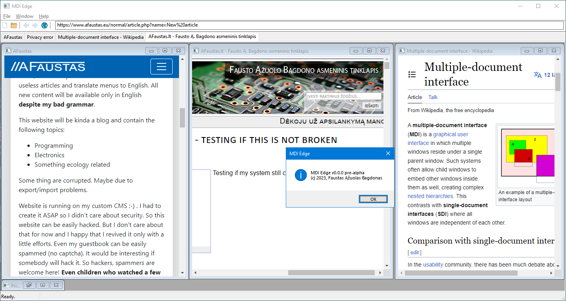Open the Wikipedia Talk tab
Viewport: 566px width, 301px height.
tap(433, 97)
